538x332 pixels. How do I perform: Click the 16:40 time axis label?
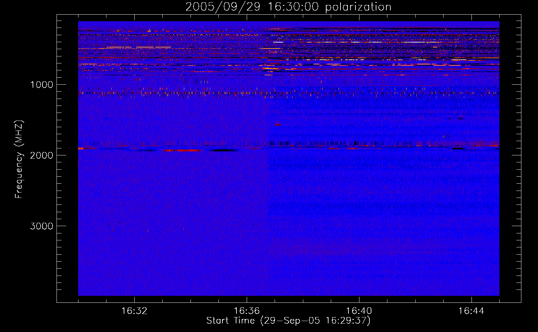coord(359,311)
